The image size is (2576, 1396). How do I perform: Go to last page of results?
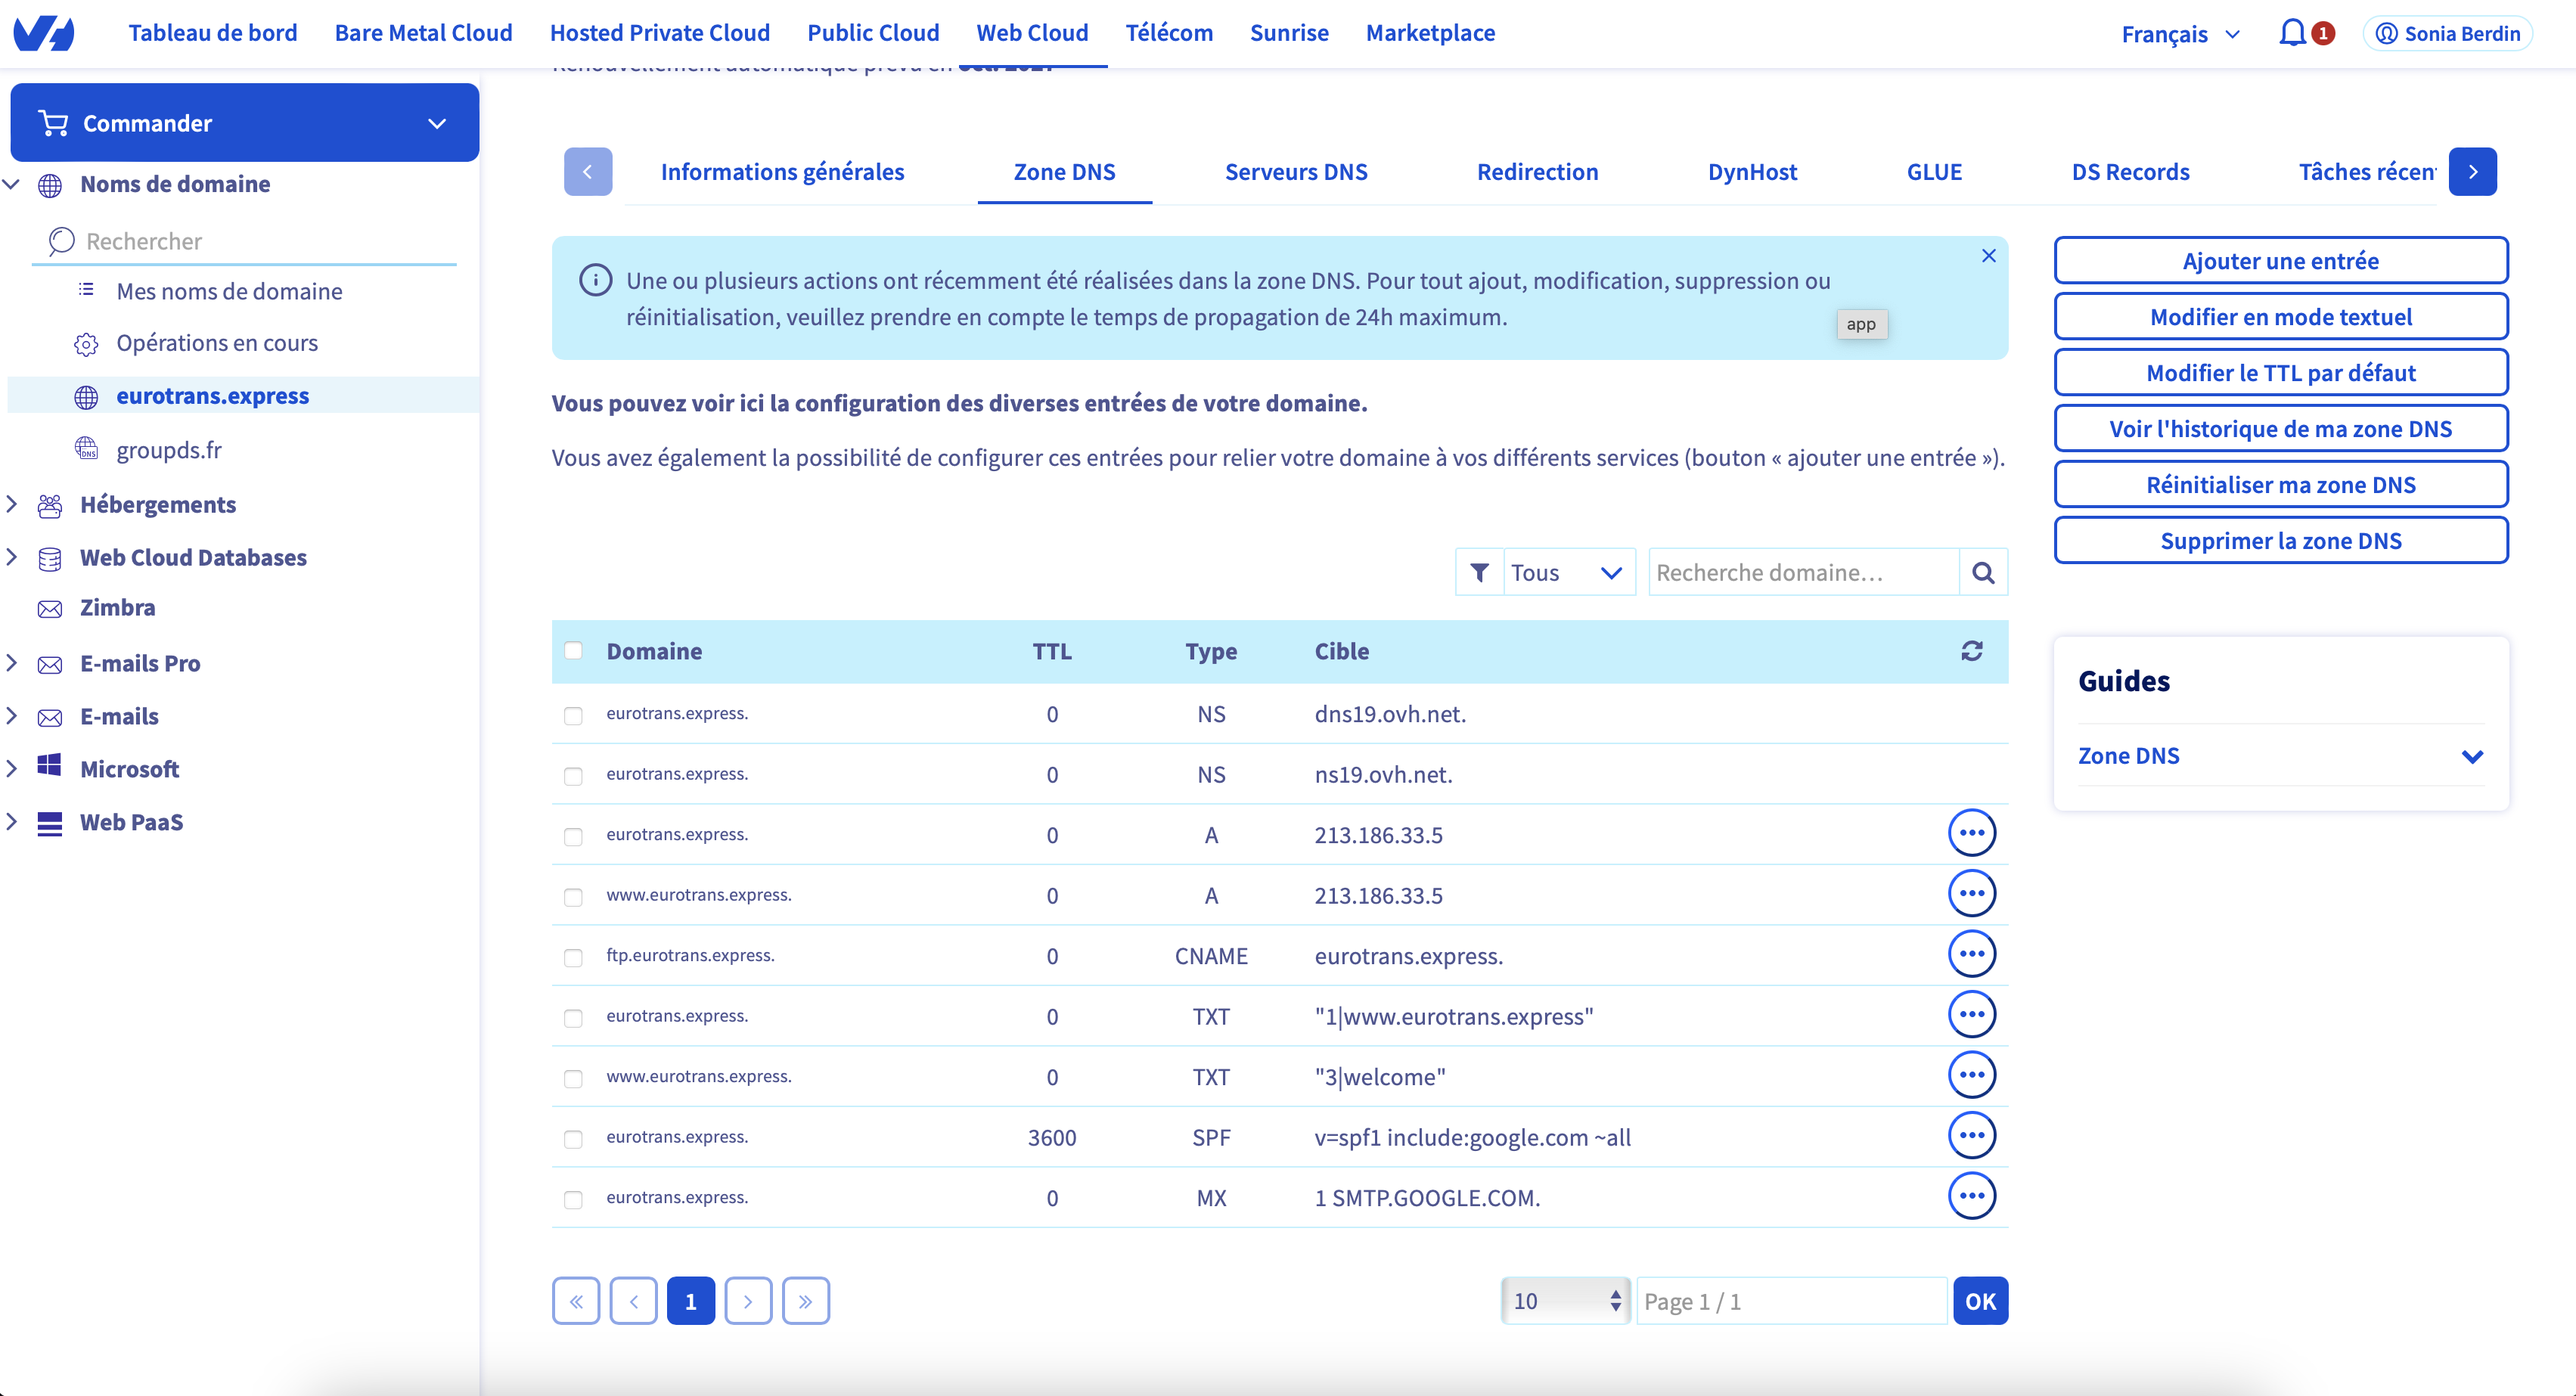point(805,1301)
